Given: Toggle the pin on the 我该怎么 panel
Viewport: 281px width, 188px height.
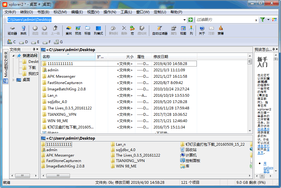Looking at the screenshot, I should pos(273,49).
